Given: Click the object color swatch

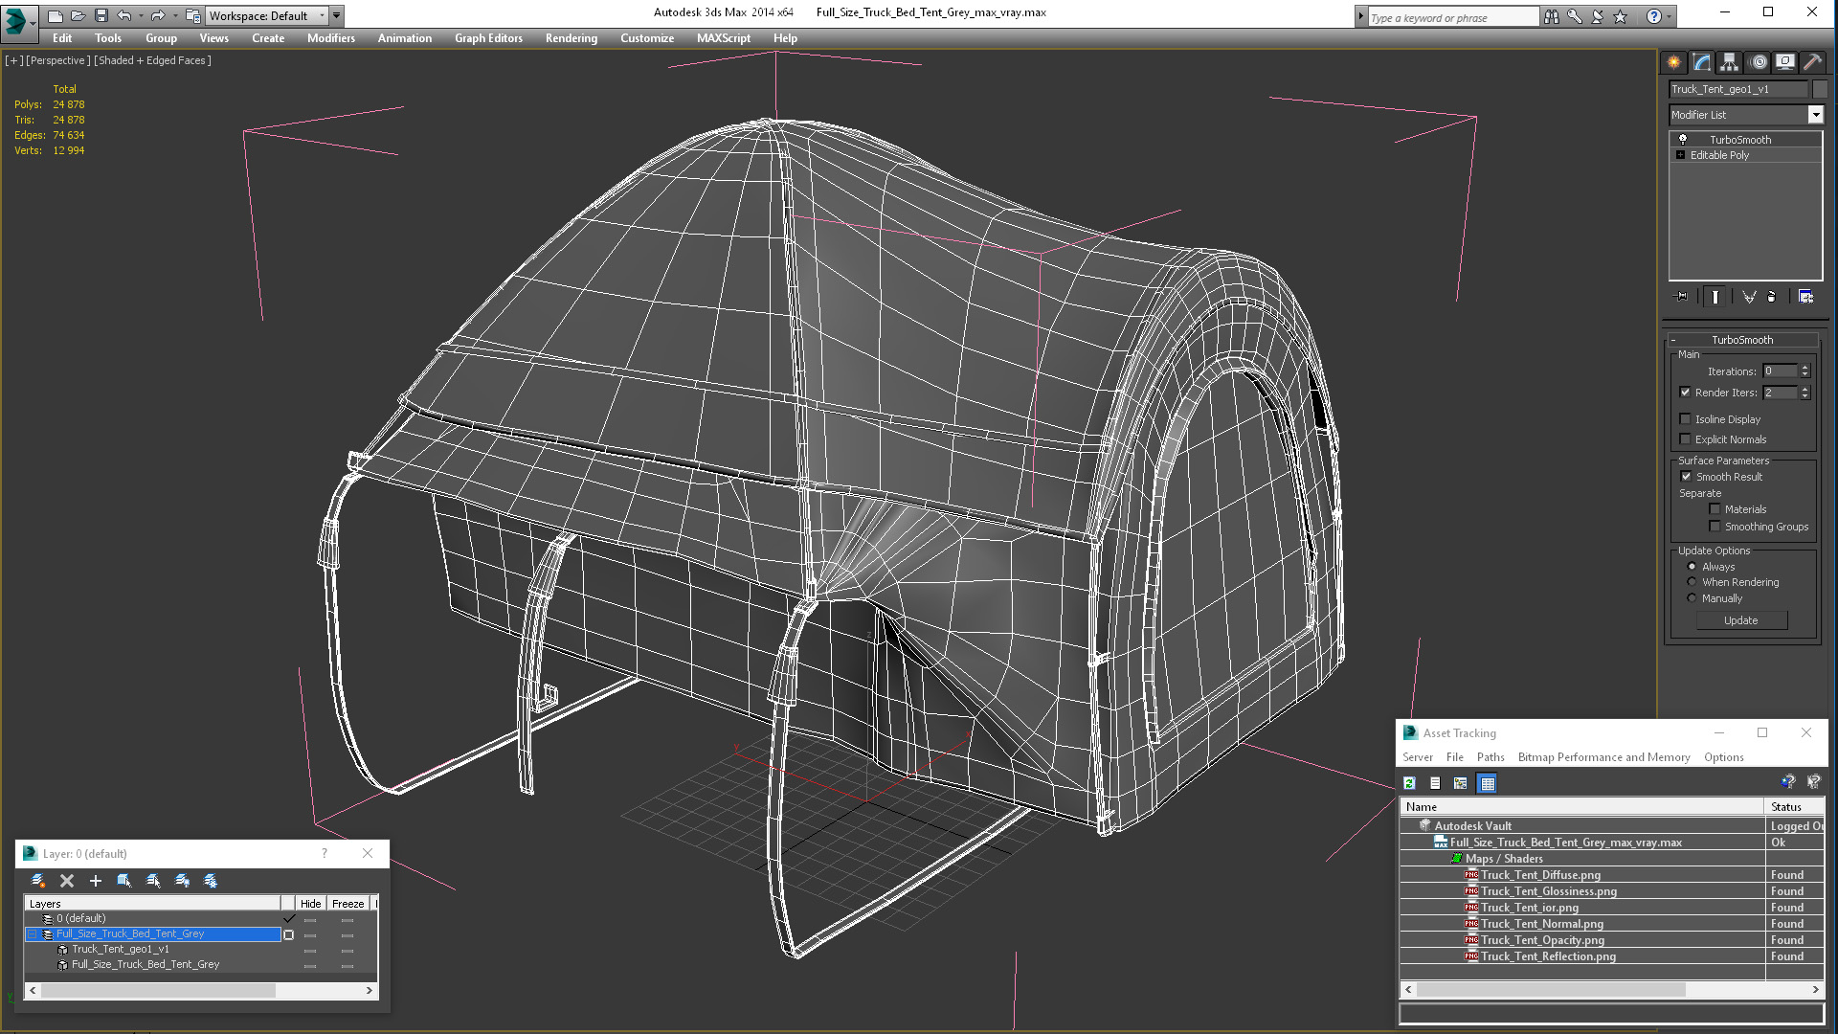Looking at the screenshot, I should [x=1820, y=89].
